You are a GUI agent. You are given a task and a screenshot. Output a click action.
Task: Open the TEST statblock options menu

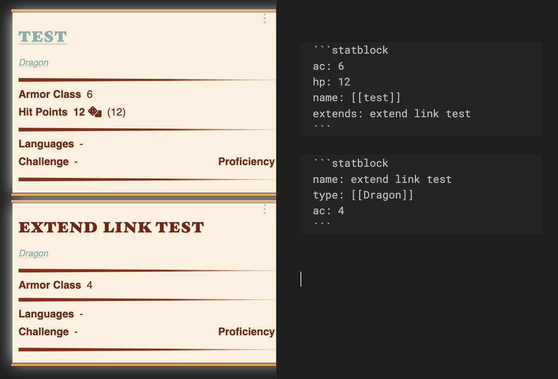tap(264, 19)
